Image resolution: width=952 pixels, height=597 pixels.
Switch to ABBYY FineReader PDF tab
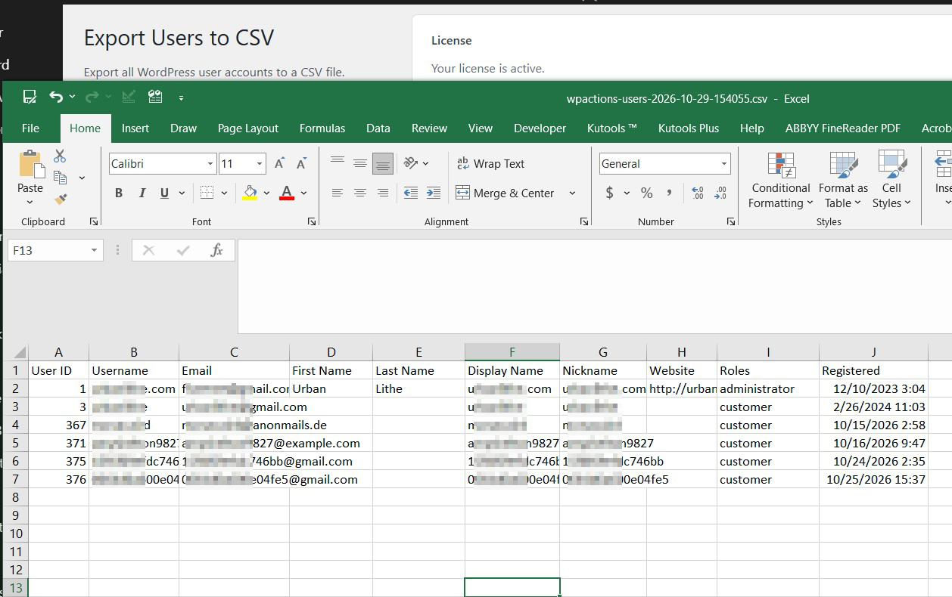coord(843,128)
